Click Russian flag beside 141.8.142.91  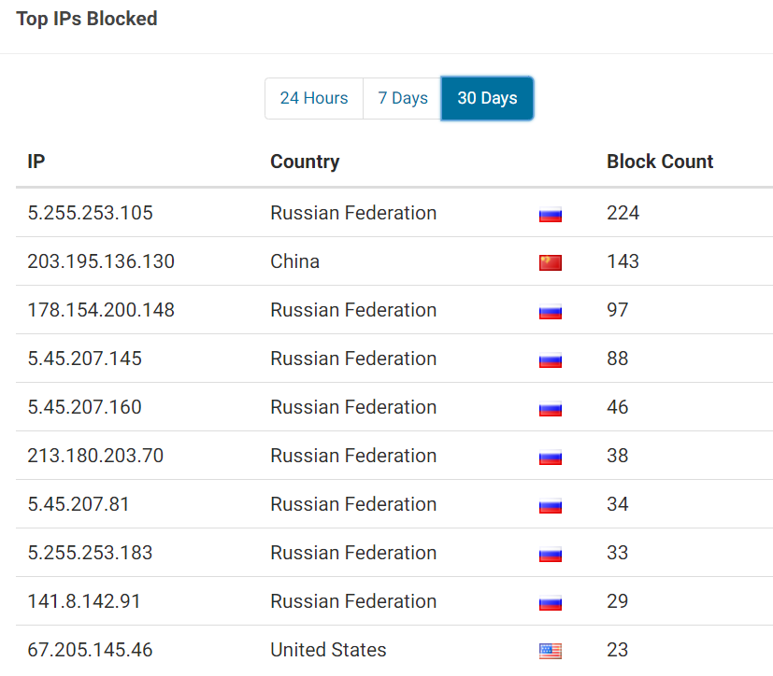551,602
